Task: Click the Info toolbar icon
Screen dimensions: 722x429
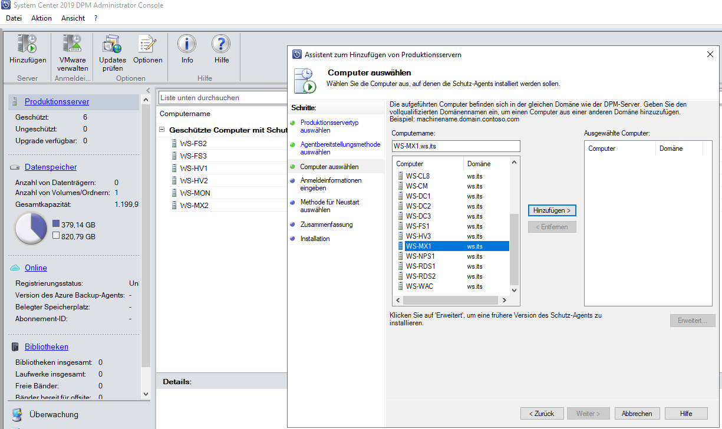Action: 187,44
